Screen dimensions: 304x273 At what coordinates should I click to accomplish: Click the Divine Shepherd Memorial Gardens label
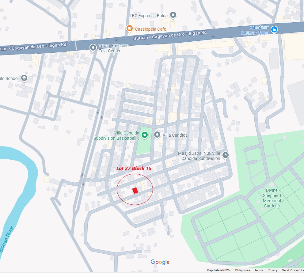272,198
